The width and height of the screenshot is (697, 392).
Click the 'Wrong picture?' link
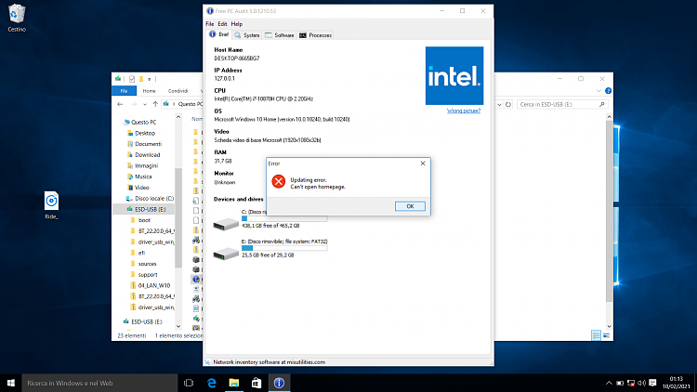[x=465, y=111]
